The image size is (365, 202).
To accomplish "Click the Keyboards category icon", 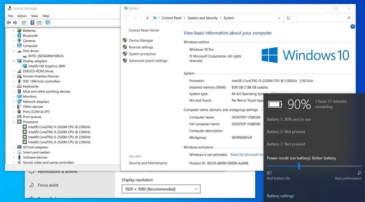I will click(19, 86).
